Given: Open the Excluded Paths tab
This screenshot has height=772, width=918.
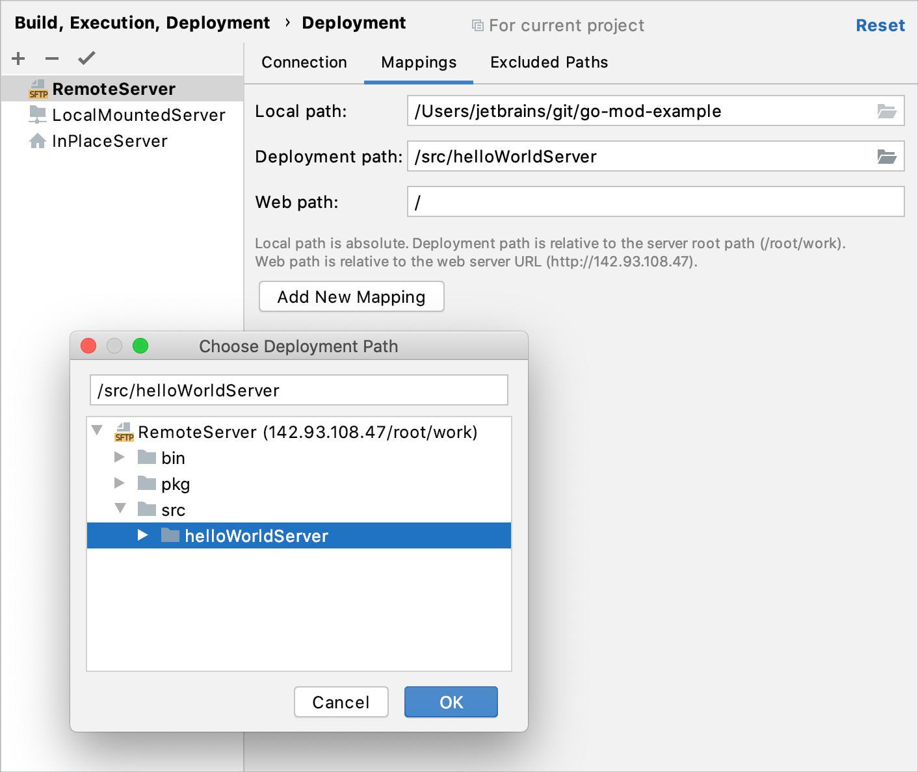Looking at the screenshot, I should 548,62.
